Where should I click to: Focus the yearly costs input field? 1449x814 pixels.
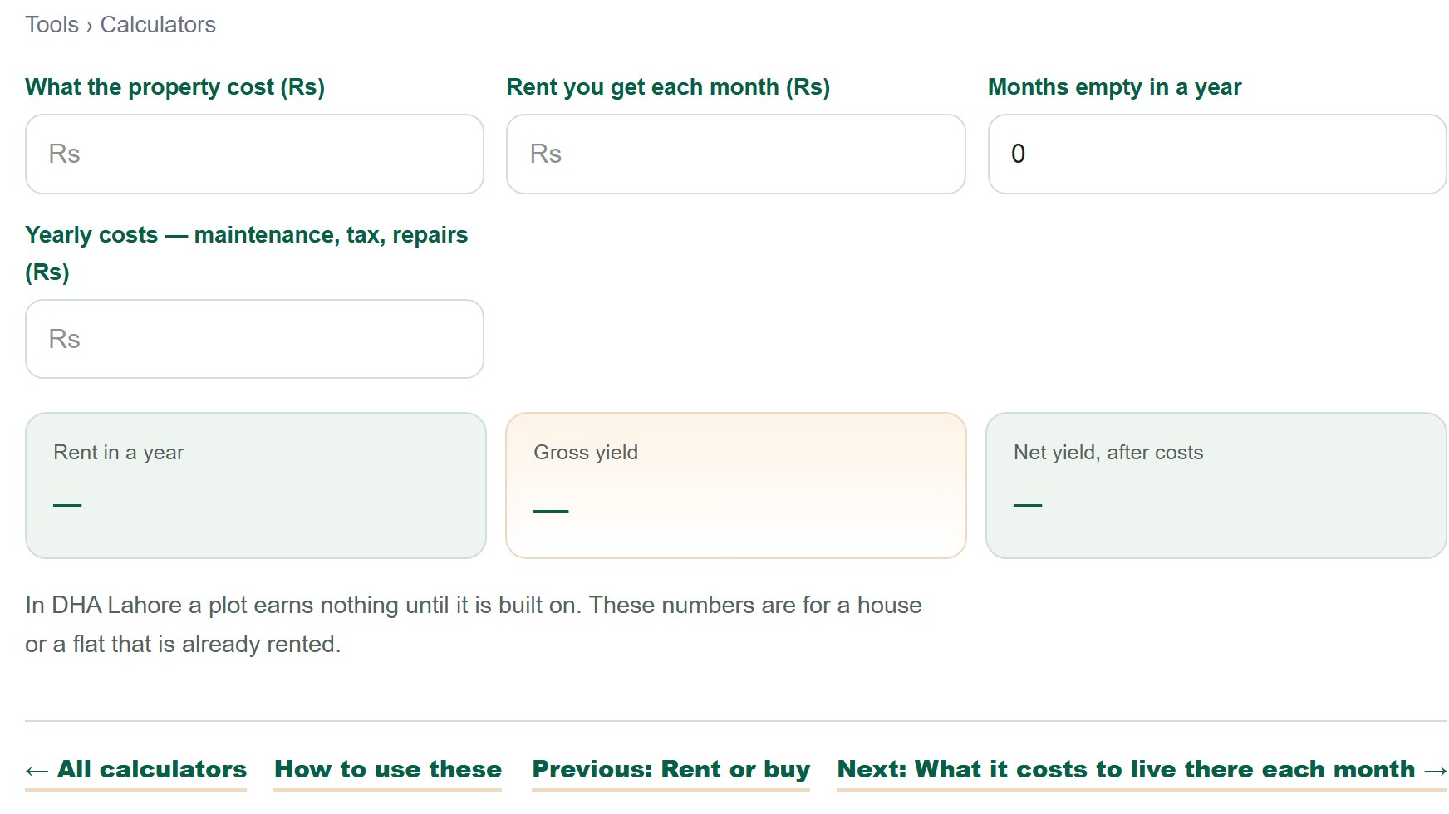(x=254, y=339)
